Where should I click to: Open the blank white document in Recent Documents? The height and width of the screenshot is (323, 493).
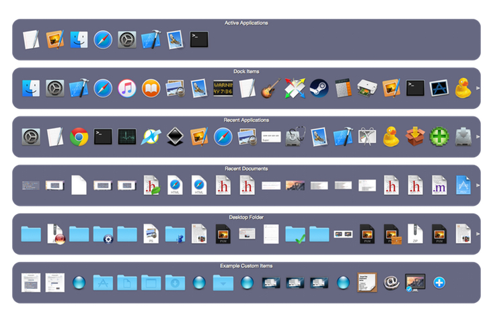coord(79,185)
